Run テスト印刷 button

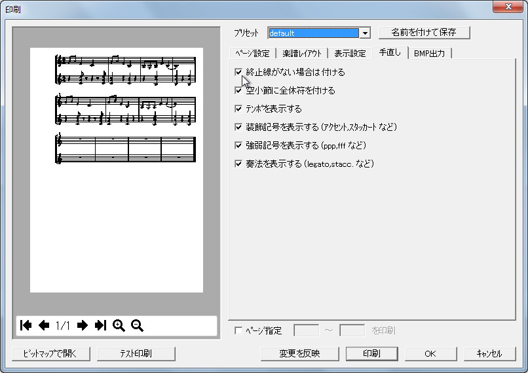pyautogui.click(x=136, y=353)
